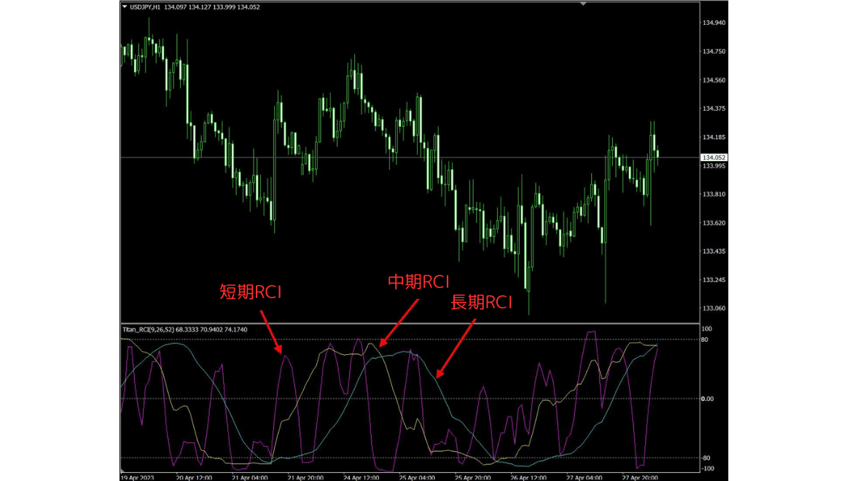Click the -80 level label on indicator scale
The width and height of the screenshot is (860, 481).
[x=705, y=458]
